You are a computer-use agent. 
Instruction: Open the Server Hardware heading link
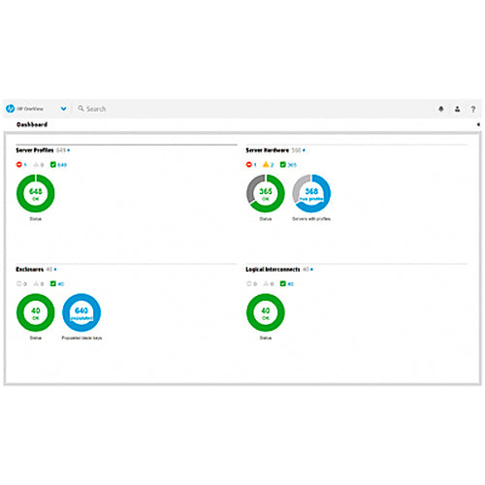(268, 150)
